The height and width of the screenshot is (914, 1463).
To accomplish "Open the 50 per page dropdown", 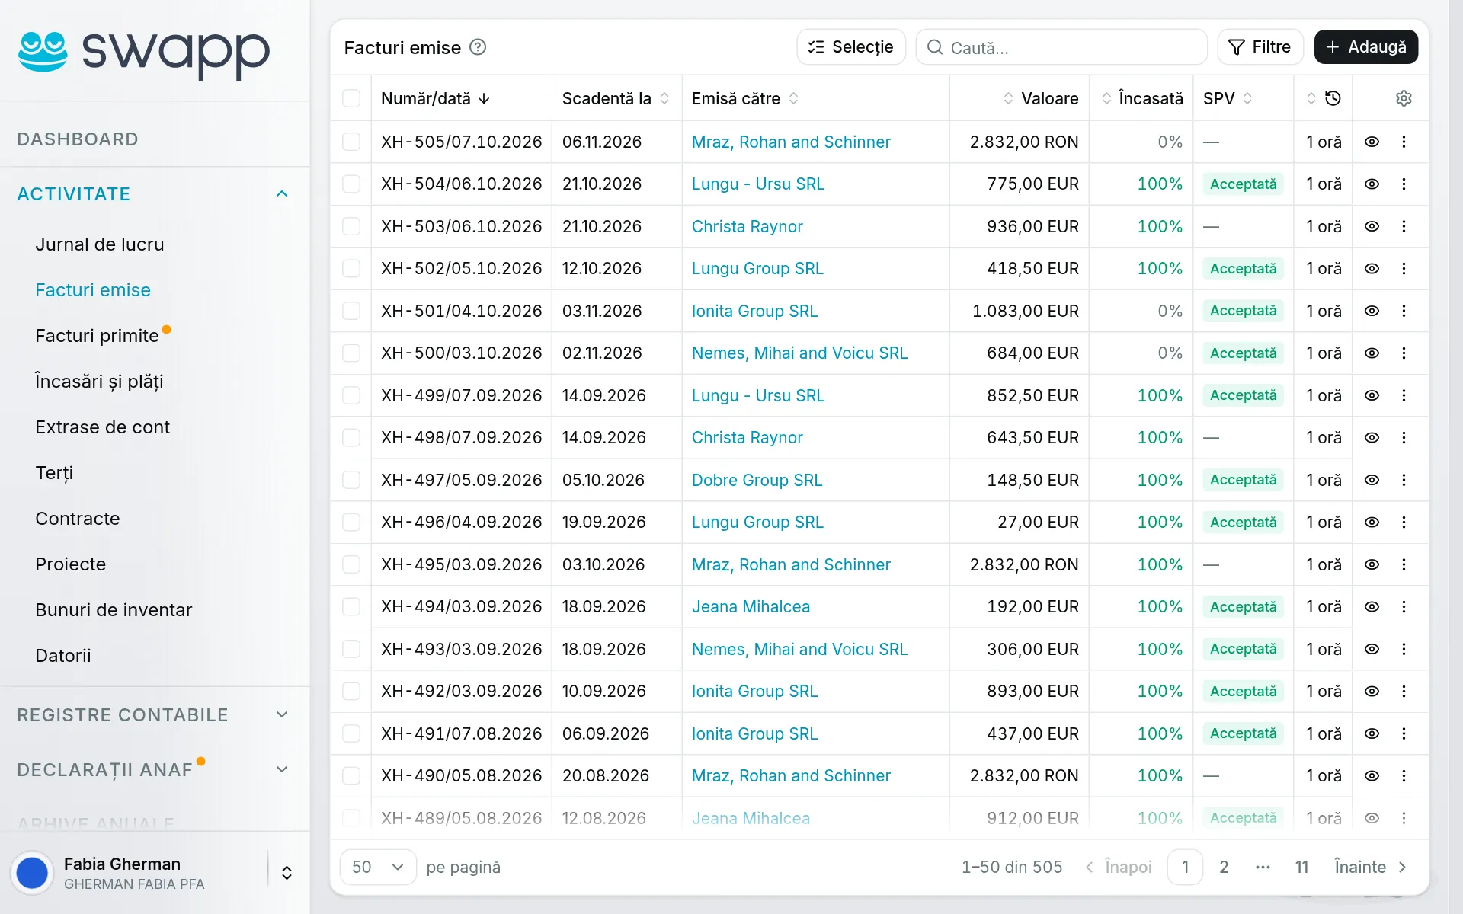I will (378, 867).
